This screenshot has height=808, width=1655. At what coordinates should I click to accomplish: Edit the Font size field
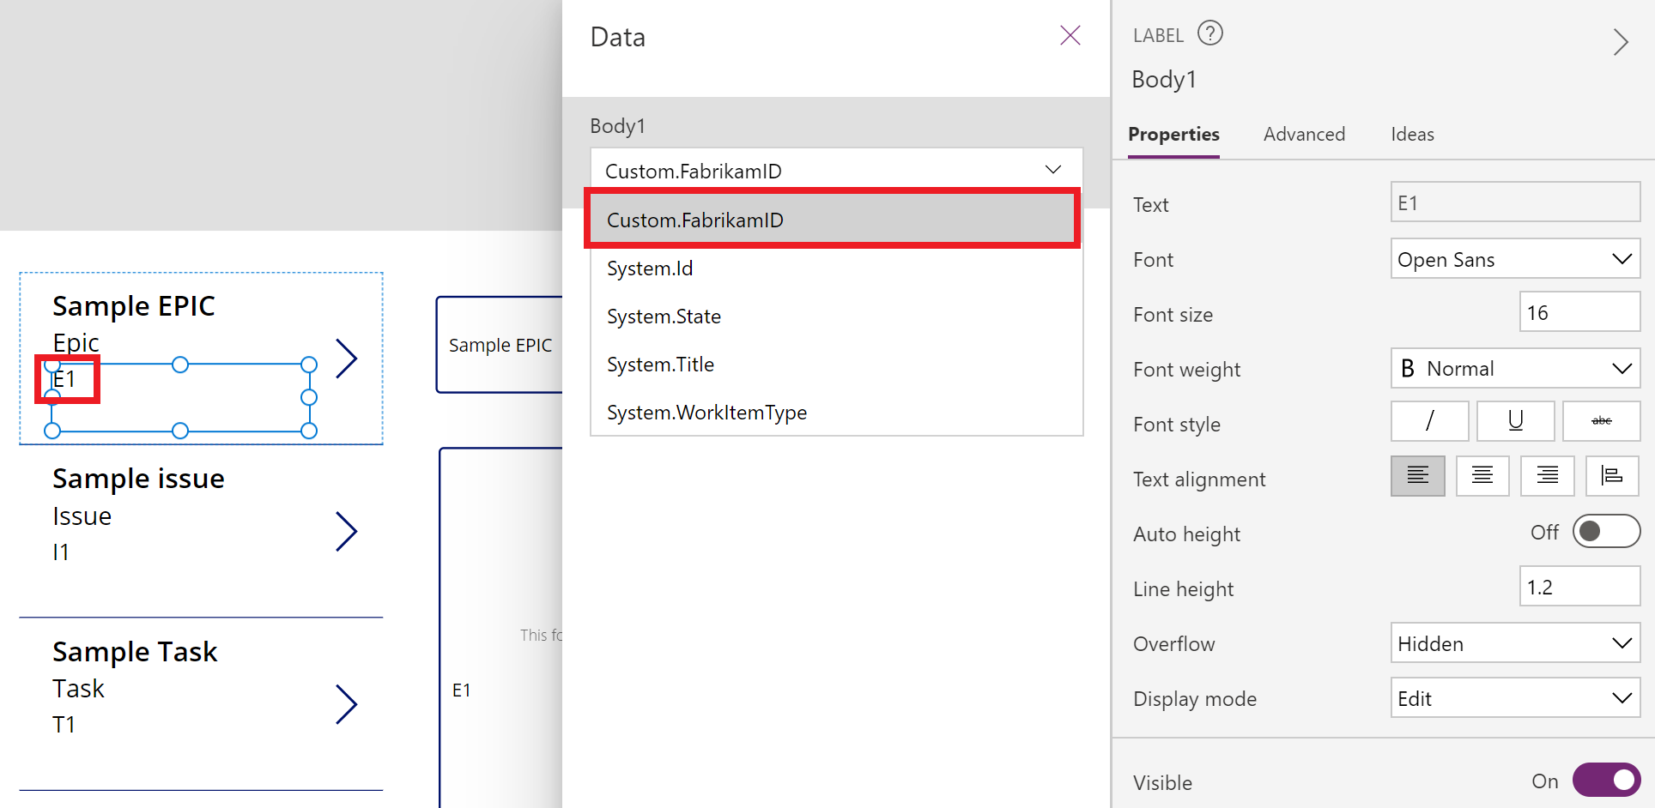pyautogui.click(x=1579, y=312)
